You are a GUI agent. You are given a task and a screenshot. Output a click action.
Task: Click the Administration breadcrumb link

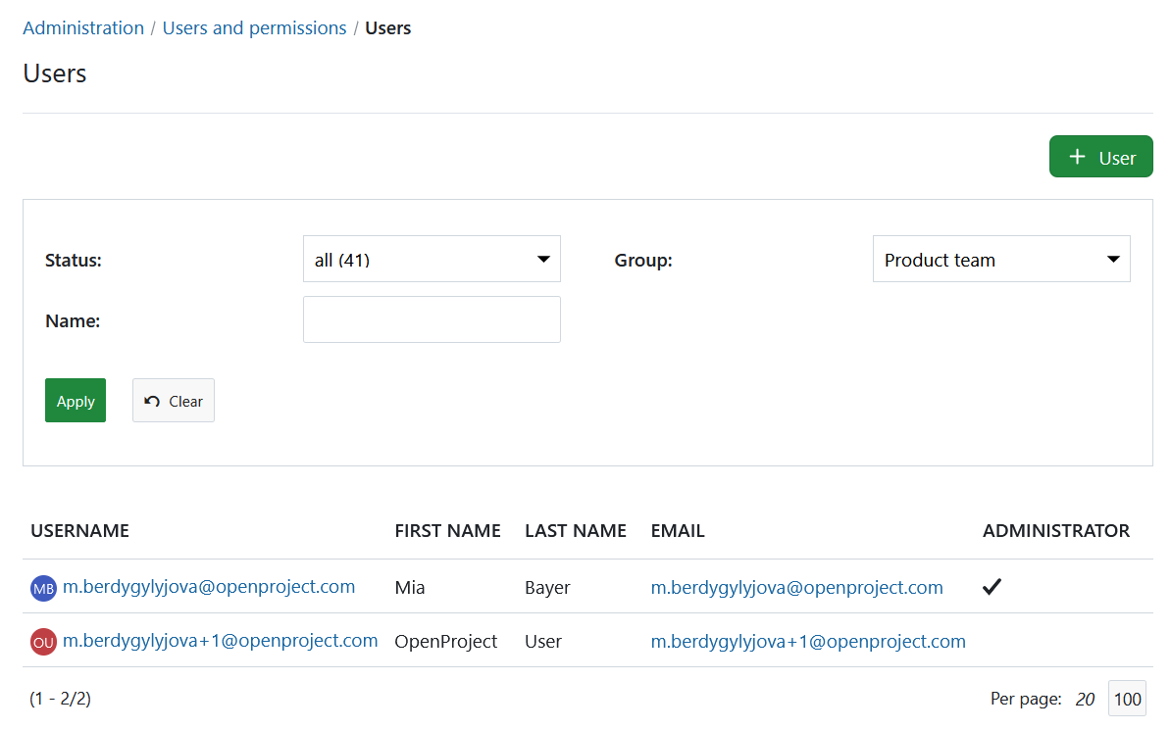[83, 27]
